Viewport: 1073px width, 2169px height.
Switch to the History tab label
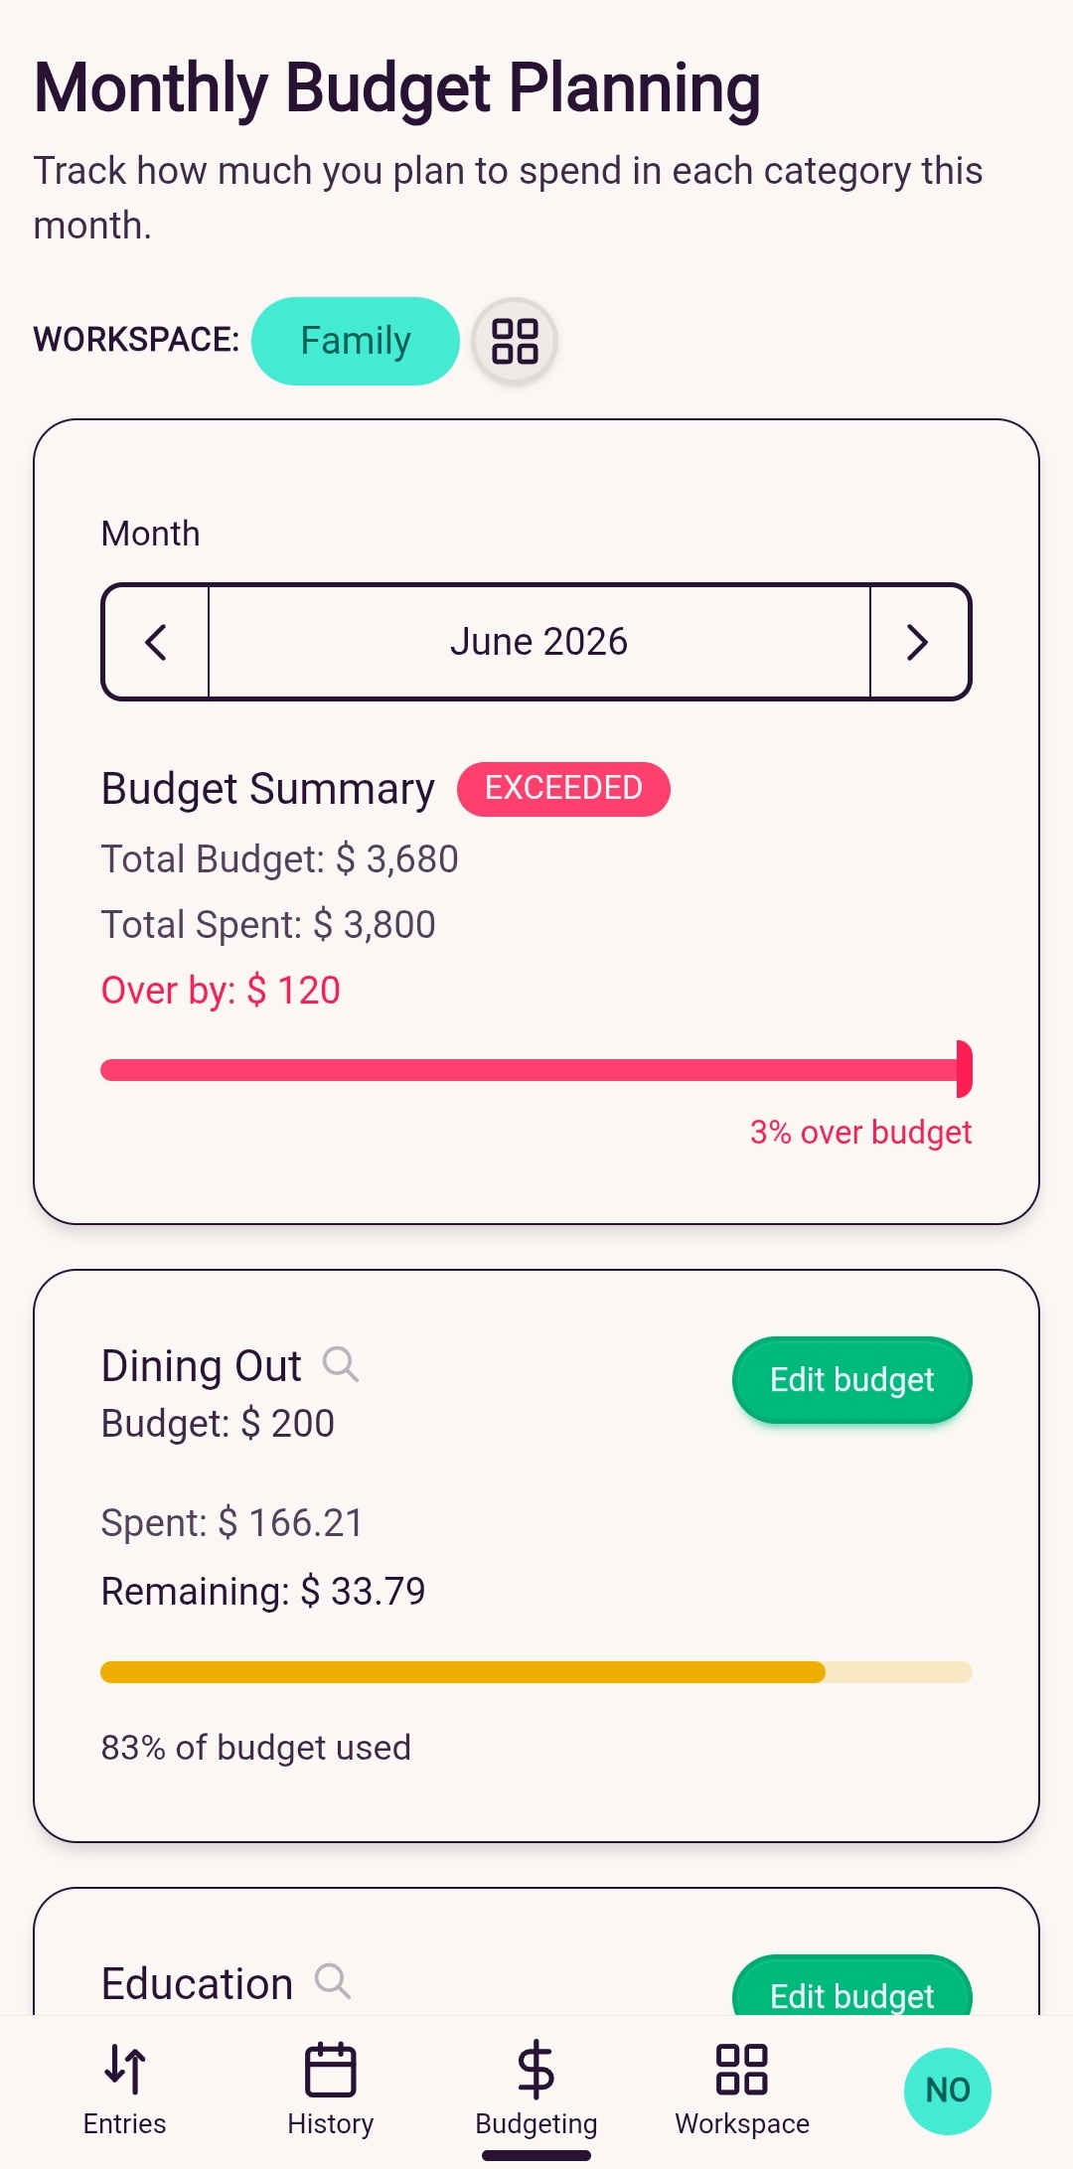point(331,2123)
